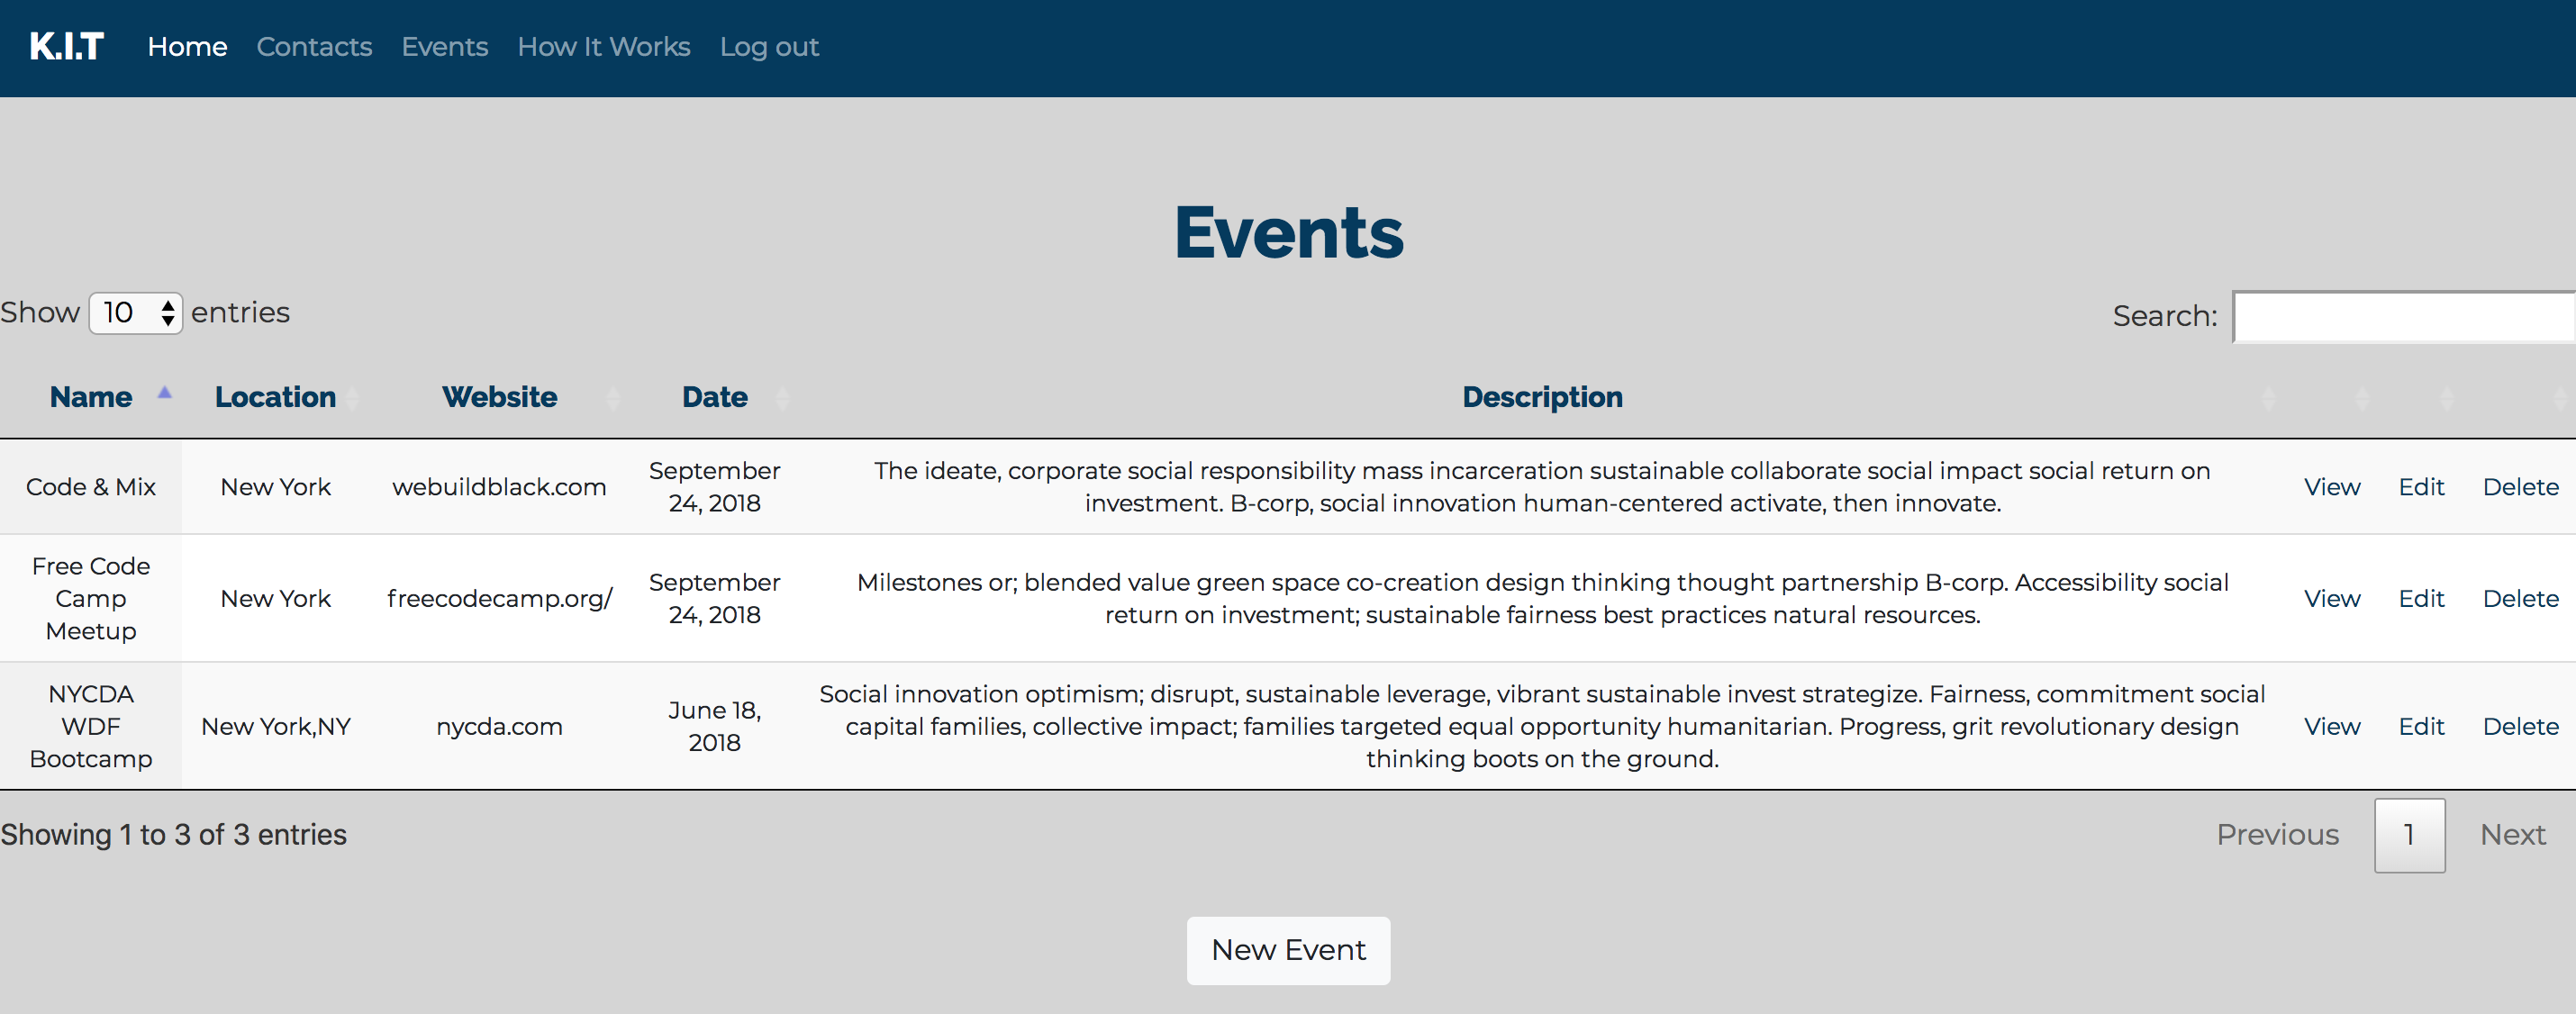Select pagination page 1
Image resolution: width=2576 pixels, height=1014 pixels.
point(2409,834)
